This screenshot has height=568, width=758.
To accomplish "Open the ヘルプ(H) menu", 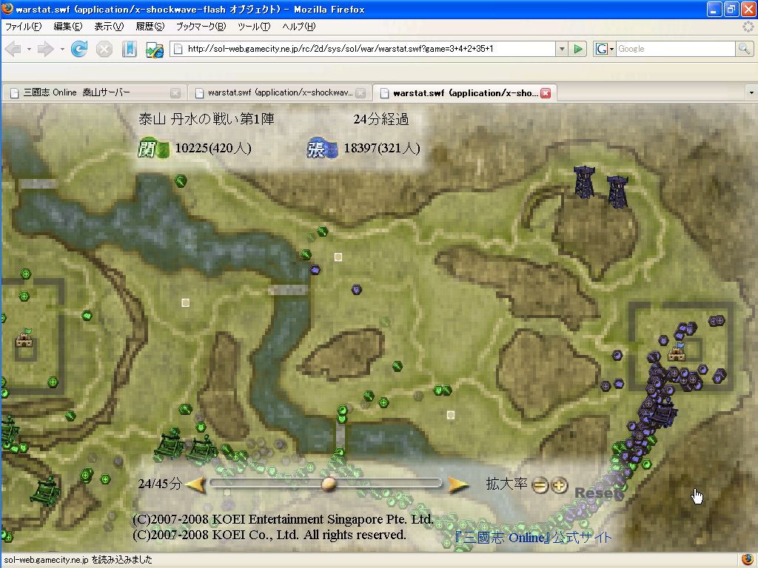I will (x=299, y=27).
